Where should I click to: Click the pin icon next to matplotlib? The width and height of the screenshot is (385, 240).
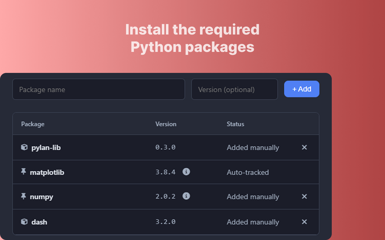tap(24, 172)
